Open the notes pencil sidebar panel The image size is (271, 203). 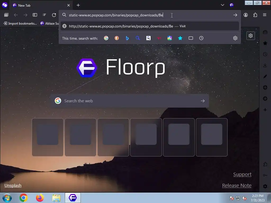[x=265, y=76]
